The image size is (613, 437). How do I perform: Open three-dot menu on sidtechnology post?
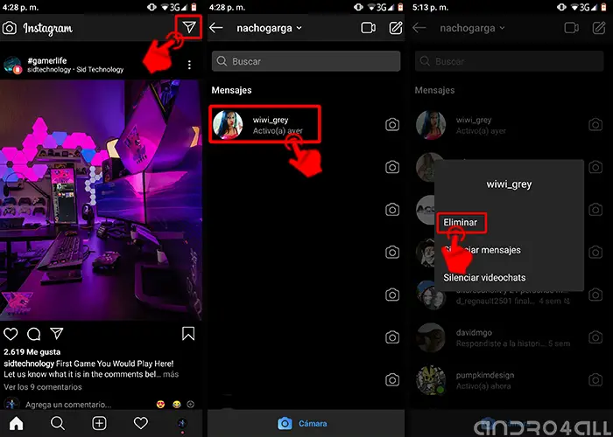coord(189,65)
